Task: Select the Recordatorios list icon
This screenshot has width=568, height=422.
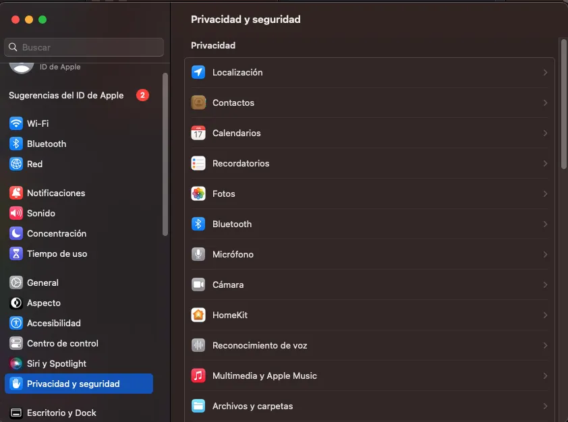Action: coord(198,164)
